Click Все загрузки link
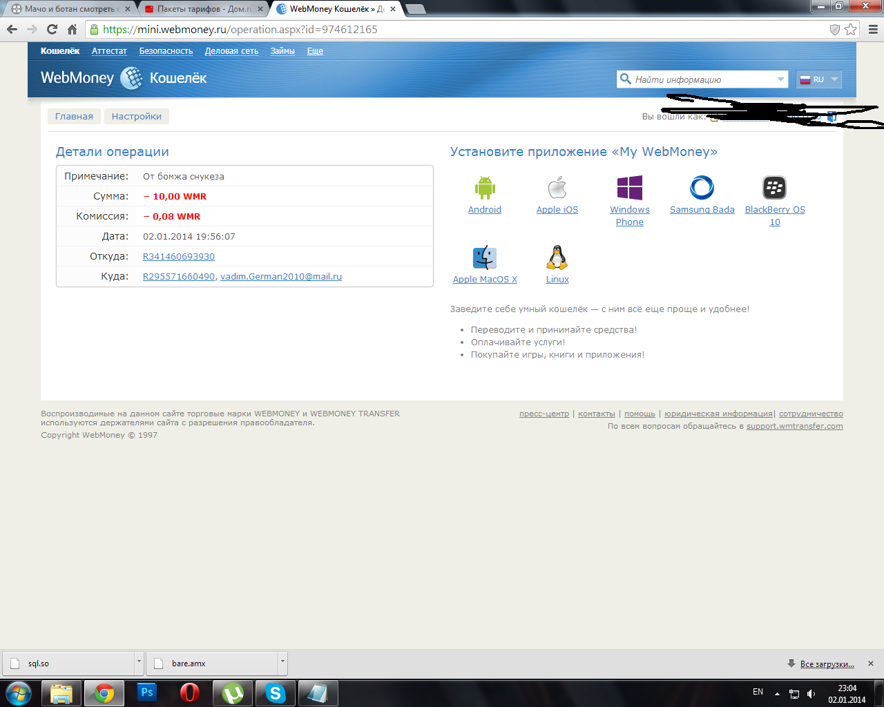The height and width of the screenshot is (707, 884). click(x=827, y=664)
